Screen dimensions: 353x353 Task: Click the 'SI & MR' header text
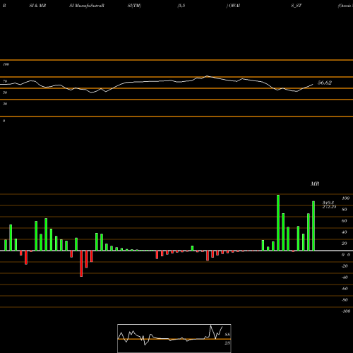[37, 6]
